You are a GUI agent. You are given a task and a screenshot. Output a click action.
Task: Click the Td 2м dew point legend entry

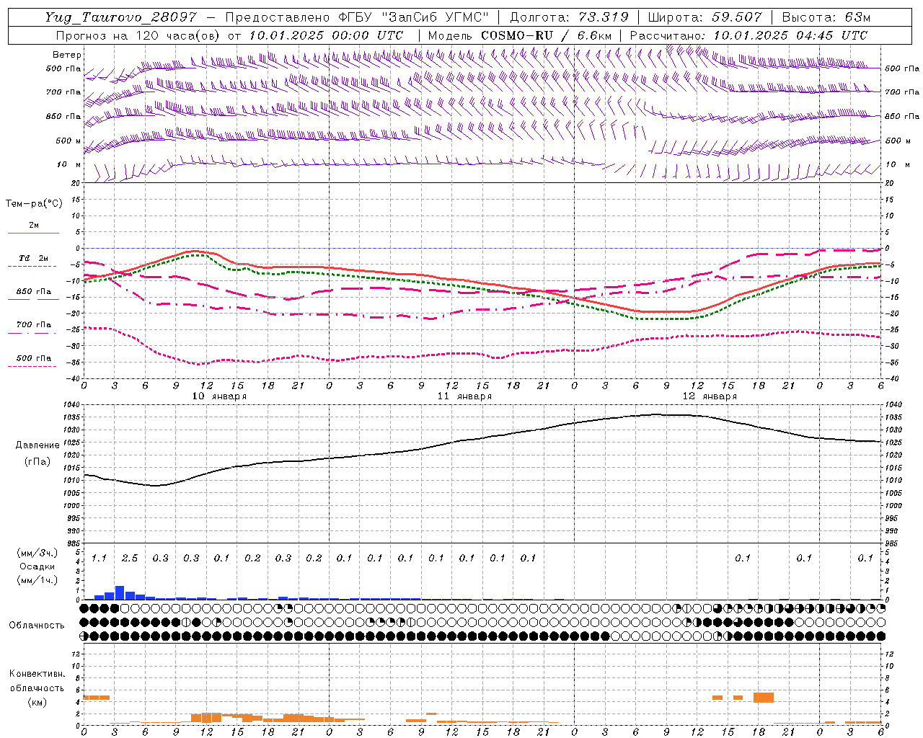tap(34, 258)
